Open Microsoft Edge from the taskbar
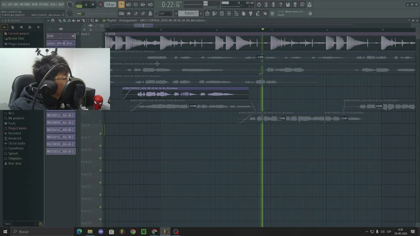The width and height of the screenshot is (420, 236). tap(79, 232)
